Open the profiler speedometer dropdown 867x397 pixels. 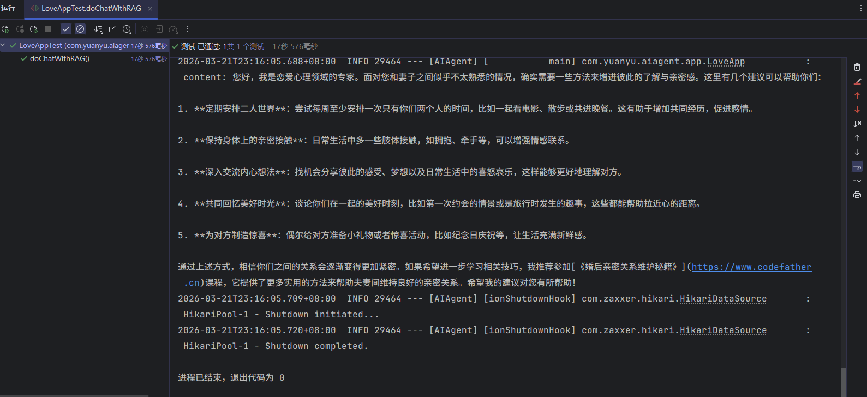click(x=174, y=29)
